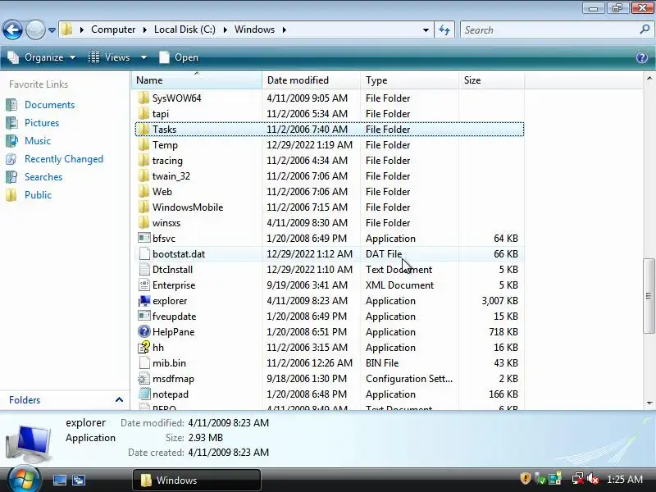This screenshot has width=656, height=492.
Task: Go back with the Back arrow button
Action: (x=12, y=30)
